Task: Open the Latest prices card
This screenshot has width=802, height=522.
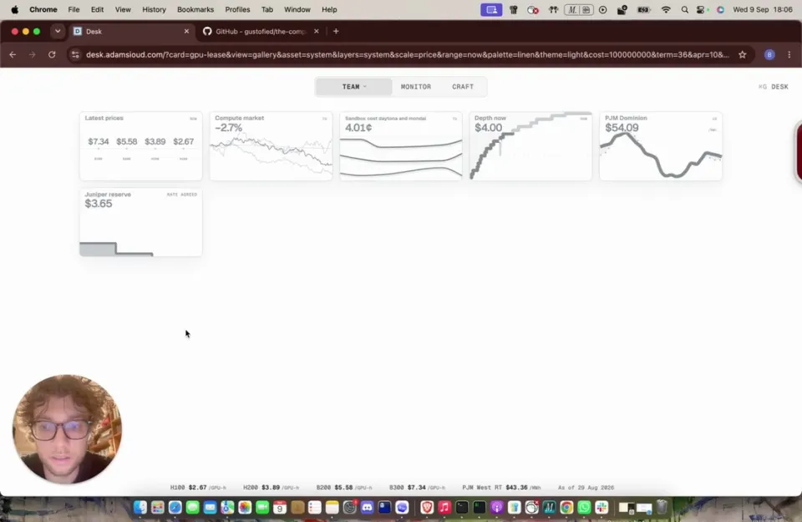Action: pos(140,145)
